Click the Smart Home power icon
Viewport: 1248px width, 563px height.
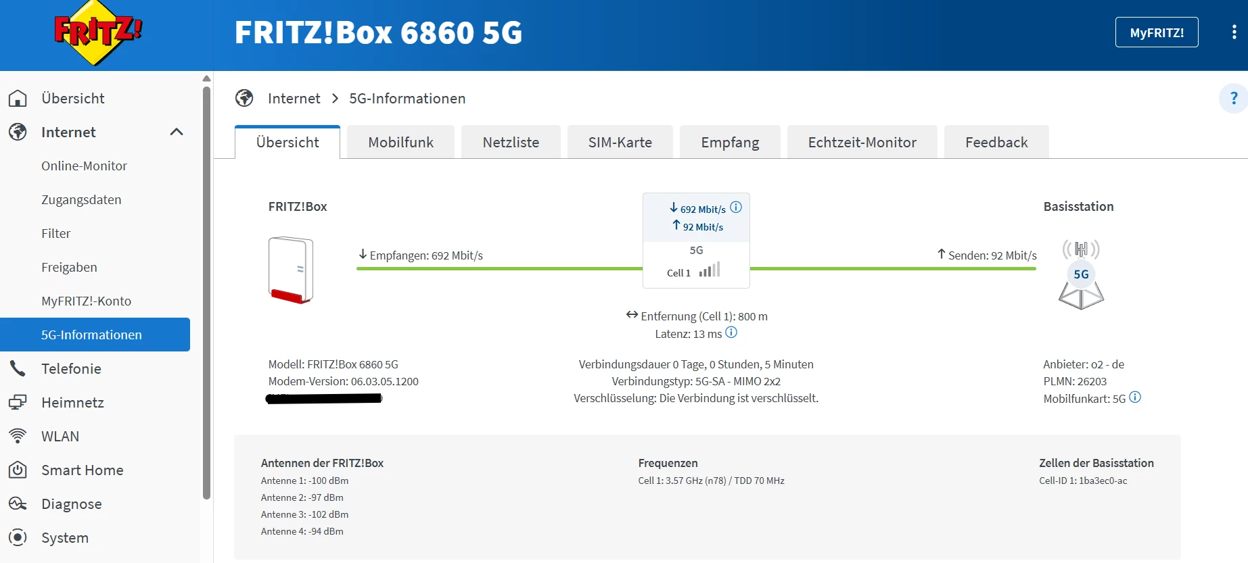click(x=18, y=470)
